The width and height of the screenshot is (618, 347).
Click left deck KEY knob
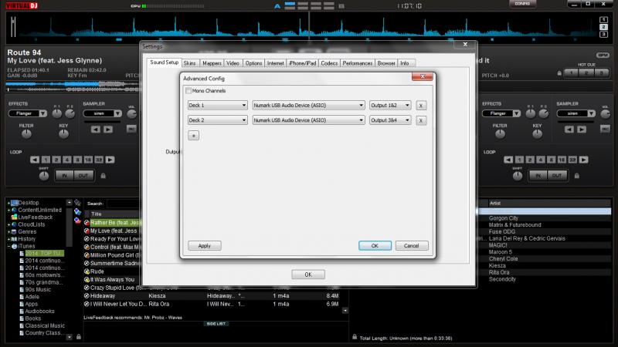[63, 134]
